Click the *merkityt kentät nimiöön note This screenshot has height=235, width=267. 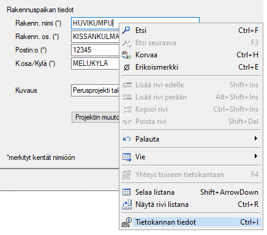tap(41, 157)
